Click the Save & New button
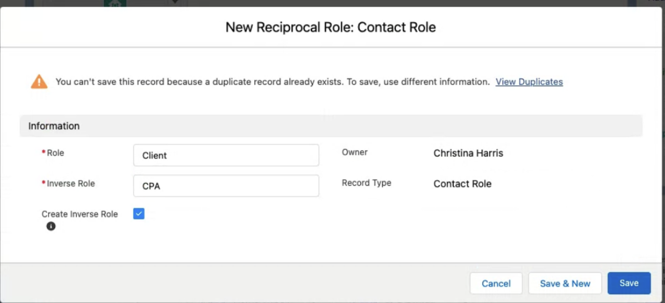 (564, 283)
